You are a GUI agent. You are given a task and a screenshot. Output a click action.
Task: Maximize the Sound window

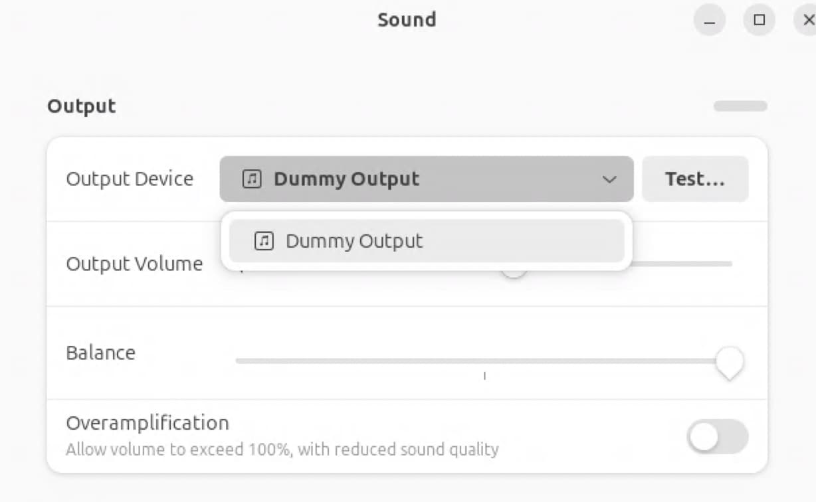(x=759, y=21)
